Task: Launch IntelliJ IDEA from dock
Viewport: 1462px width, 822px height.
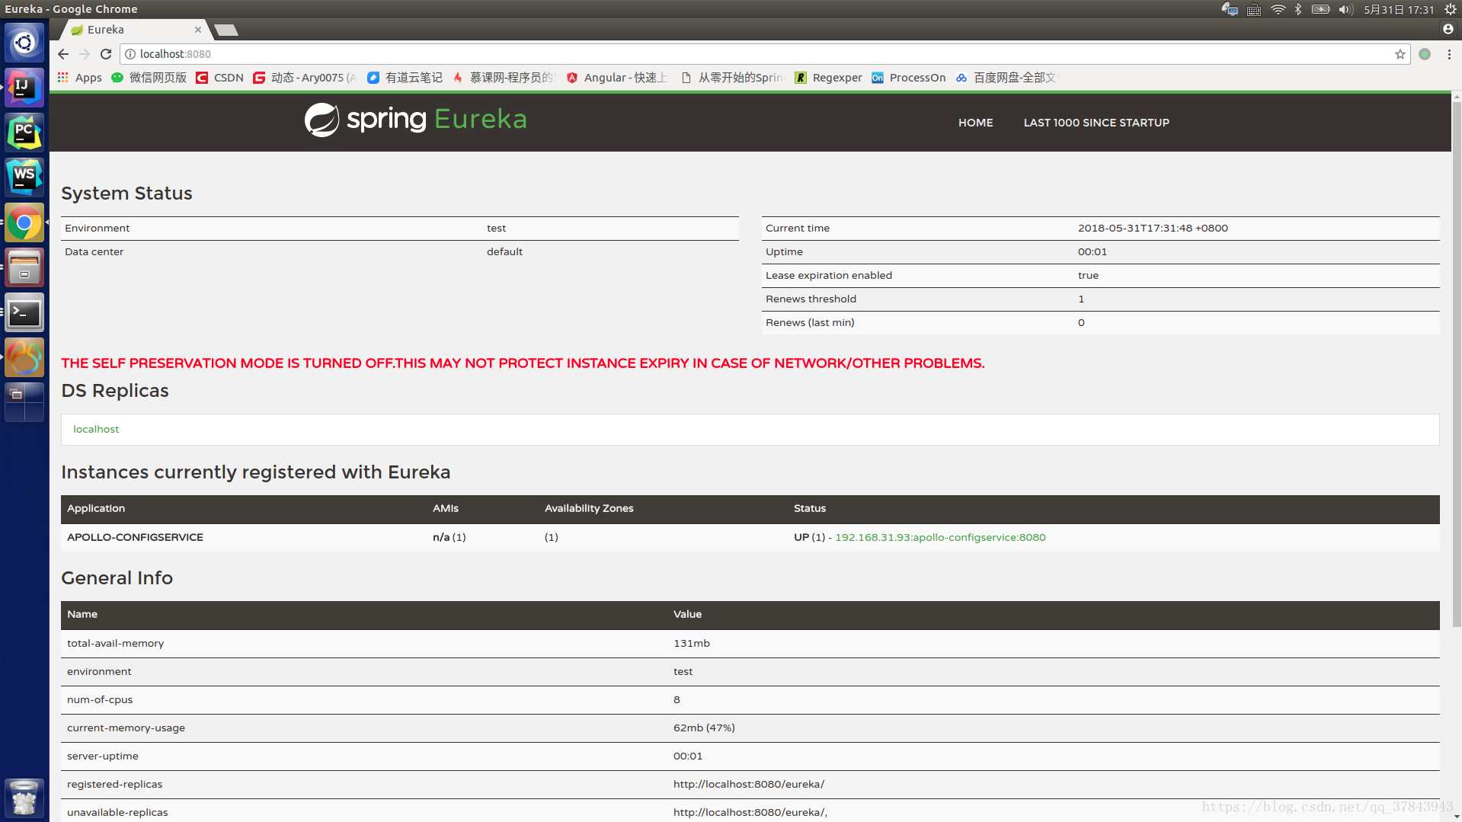Action: click(x=24, y=88)
